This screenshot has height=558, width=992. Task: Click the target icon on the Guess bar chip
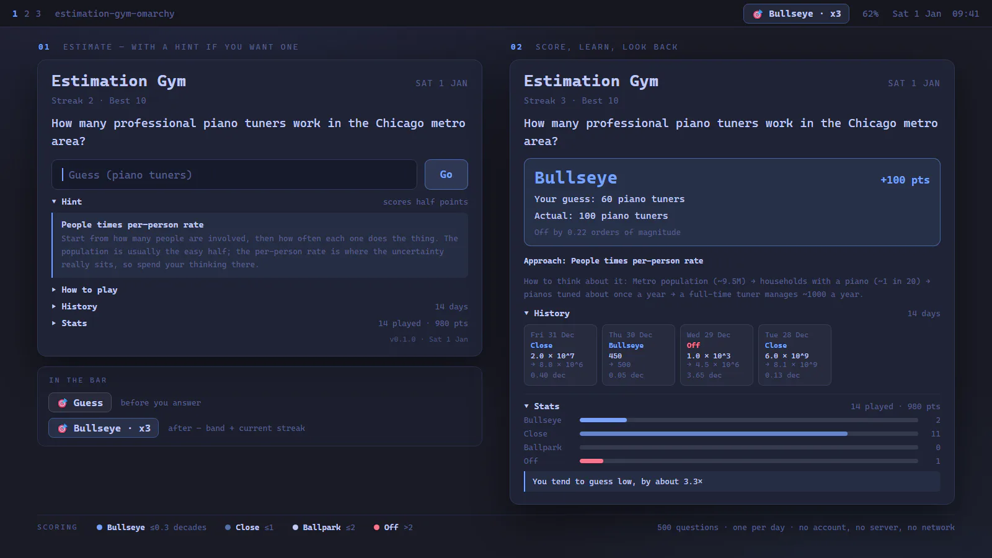tap(63, 403)
